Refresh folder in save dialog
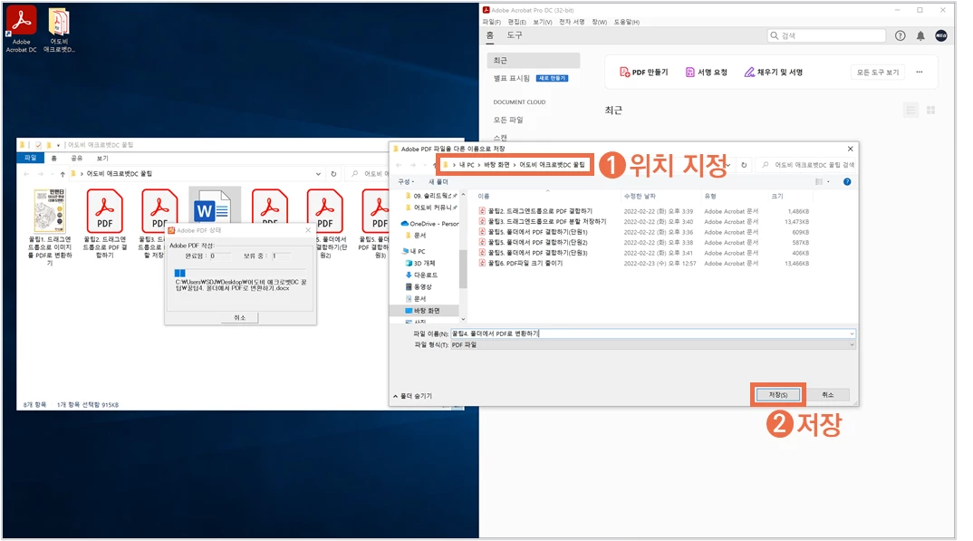Viewport: 973px width, 541px height. tap(744, 165)
